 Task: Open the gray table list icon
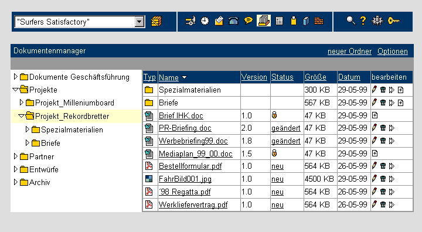[x=280, y=21]
